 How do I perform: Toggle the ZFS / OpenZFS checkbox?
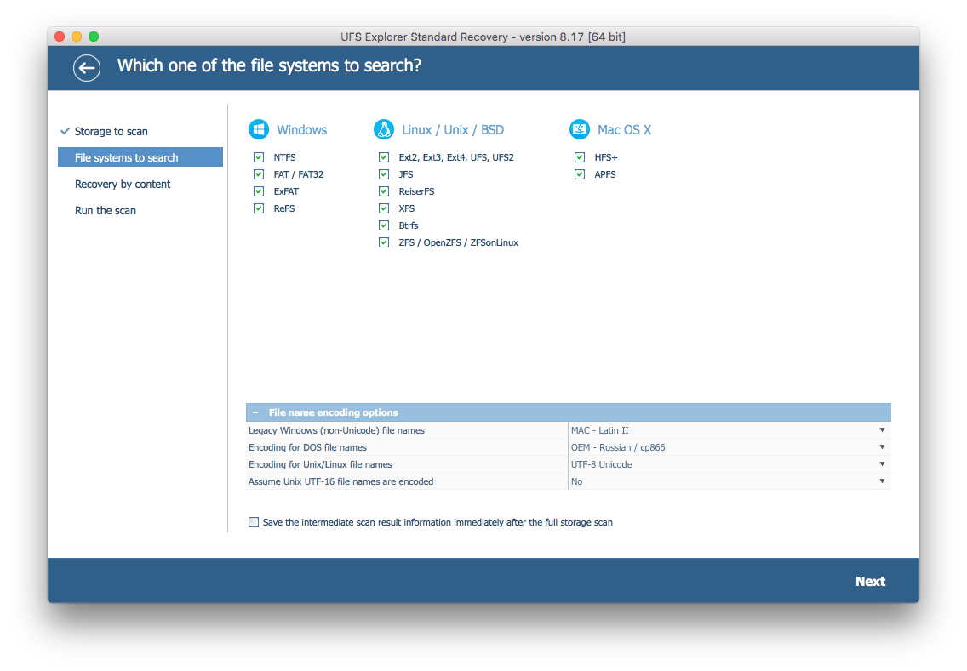(384, 242)
